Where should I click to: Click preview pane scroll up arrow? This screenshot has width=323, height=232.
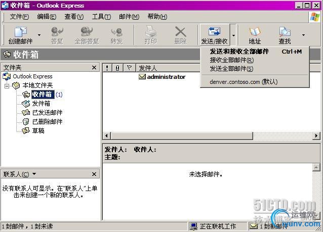316,167
